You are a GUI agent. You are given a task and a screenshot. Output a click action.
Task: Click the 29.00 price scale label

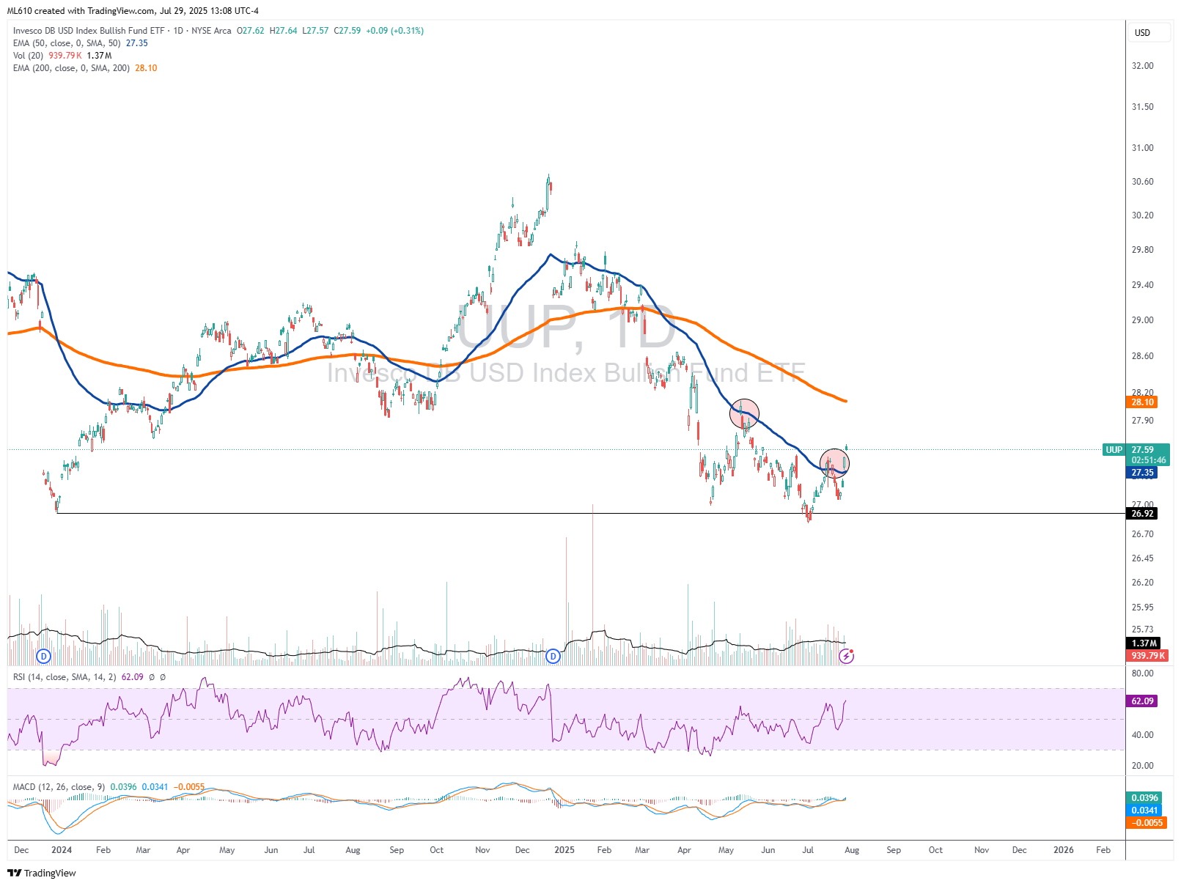pyautogui.click(x=1142, y=320)
